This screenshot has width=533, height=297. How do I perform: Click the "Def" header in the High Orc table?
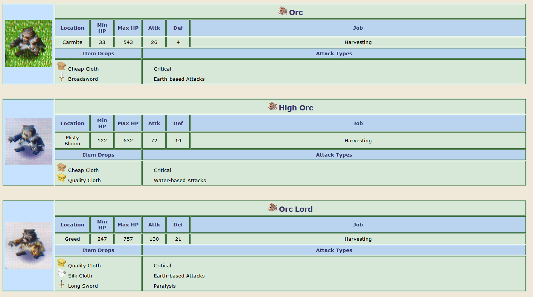pos(178,123)
